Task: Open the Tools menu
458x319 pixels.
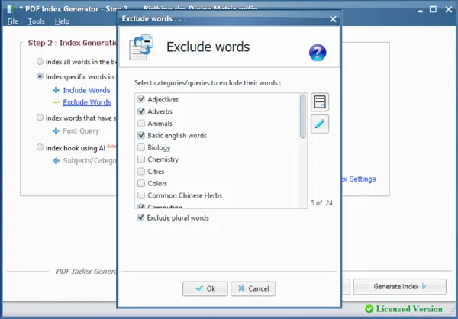Action: tap(36, 21)
